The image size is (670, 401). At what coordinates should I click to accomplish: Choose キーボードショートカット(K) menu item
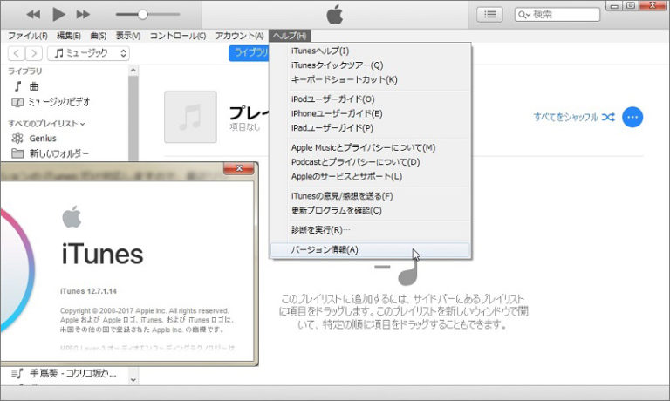[x=371, y=80]
